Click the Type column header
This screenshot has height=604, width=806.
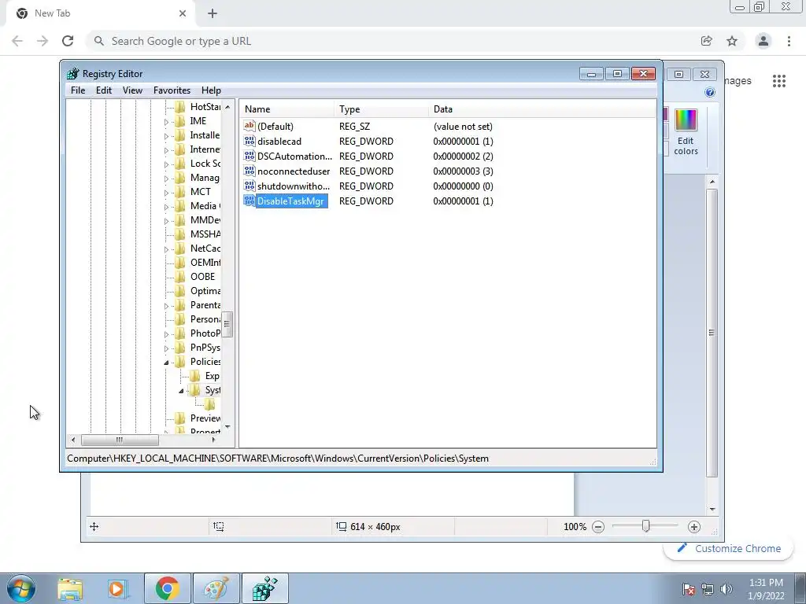382,109
